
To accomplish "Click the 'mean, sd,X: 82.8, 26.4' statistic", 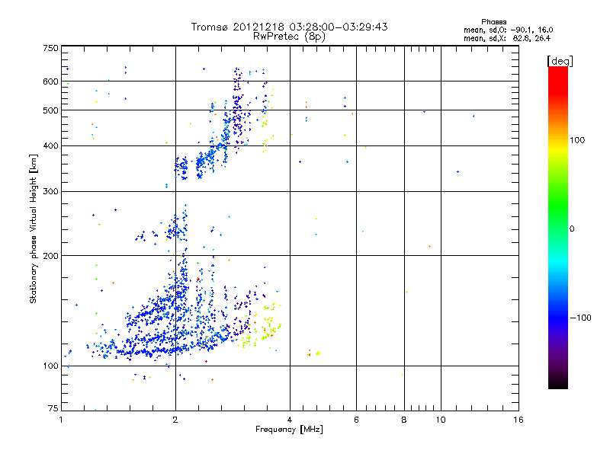I will tap(507, 38).
